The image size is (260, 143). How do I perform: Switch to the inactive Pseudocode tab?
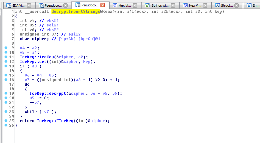tap(53, 5)
